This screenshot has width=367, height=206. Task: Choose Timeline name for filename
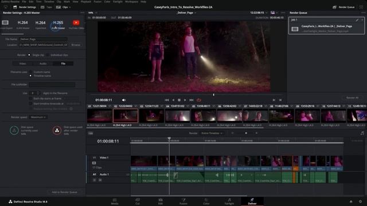pos(30,76)
